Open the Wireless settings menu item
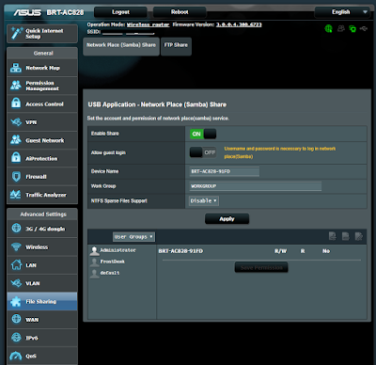Screen dimensions: 376x365 click(x=42, y=246)
